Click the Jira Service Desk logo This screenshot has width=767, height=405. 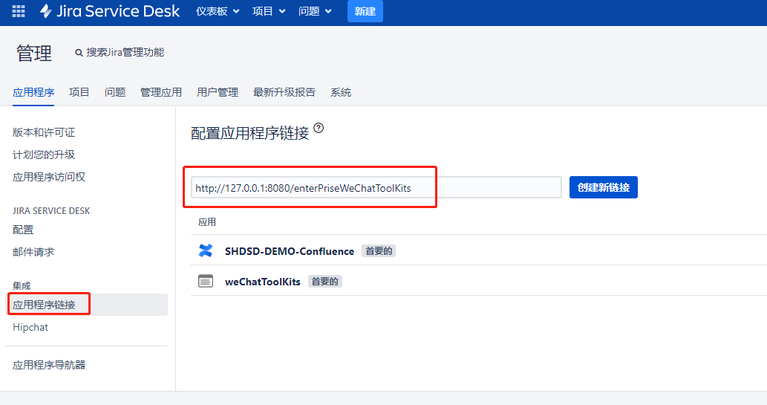(x=109, y=11)
